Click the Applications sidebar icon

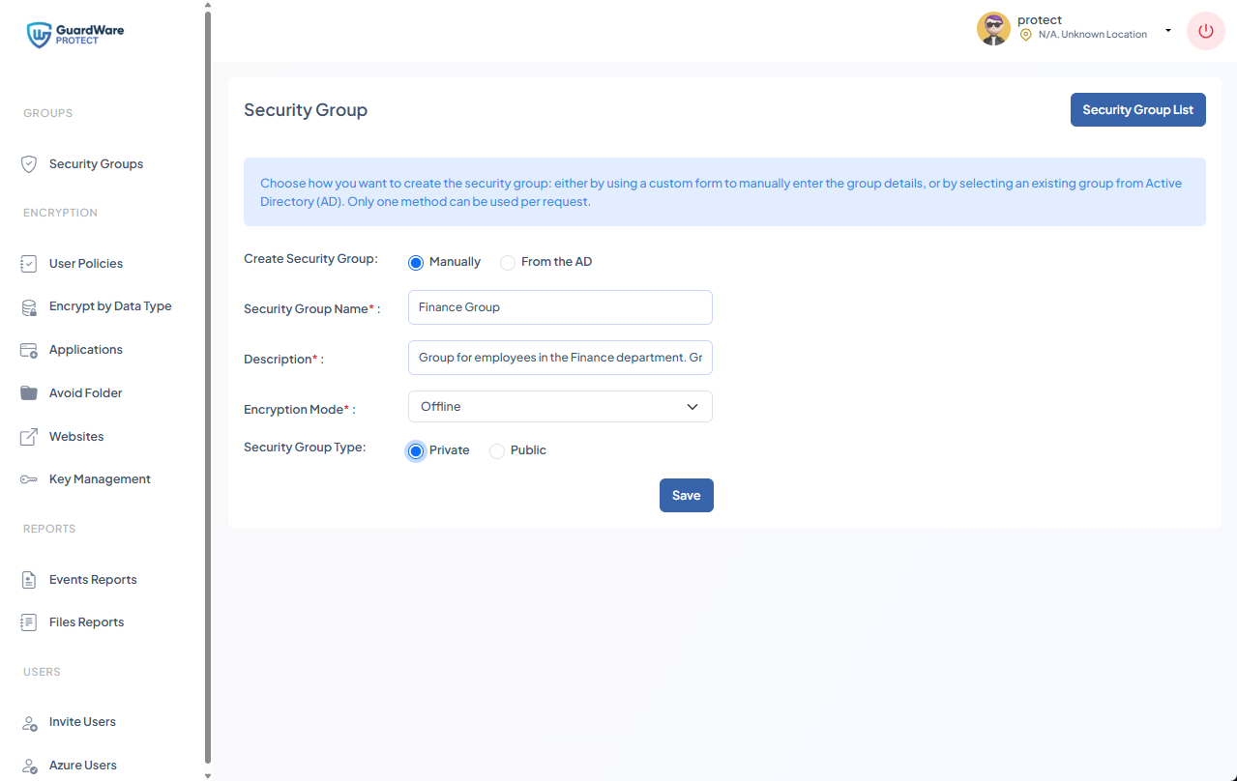point(28,349)
